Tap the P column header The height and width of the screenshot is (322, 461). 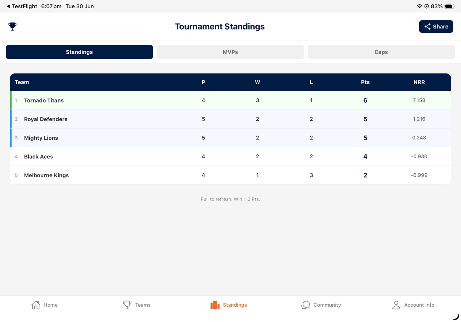tap(203, 82)
